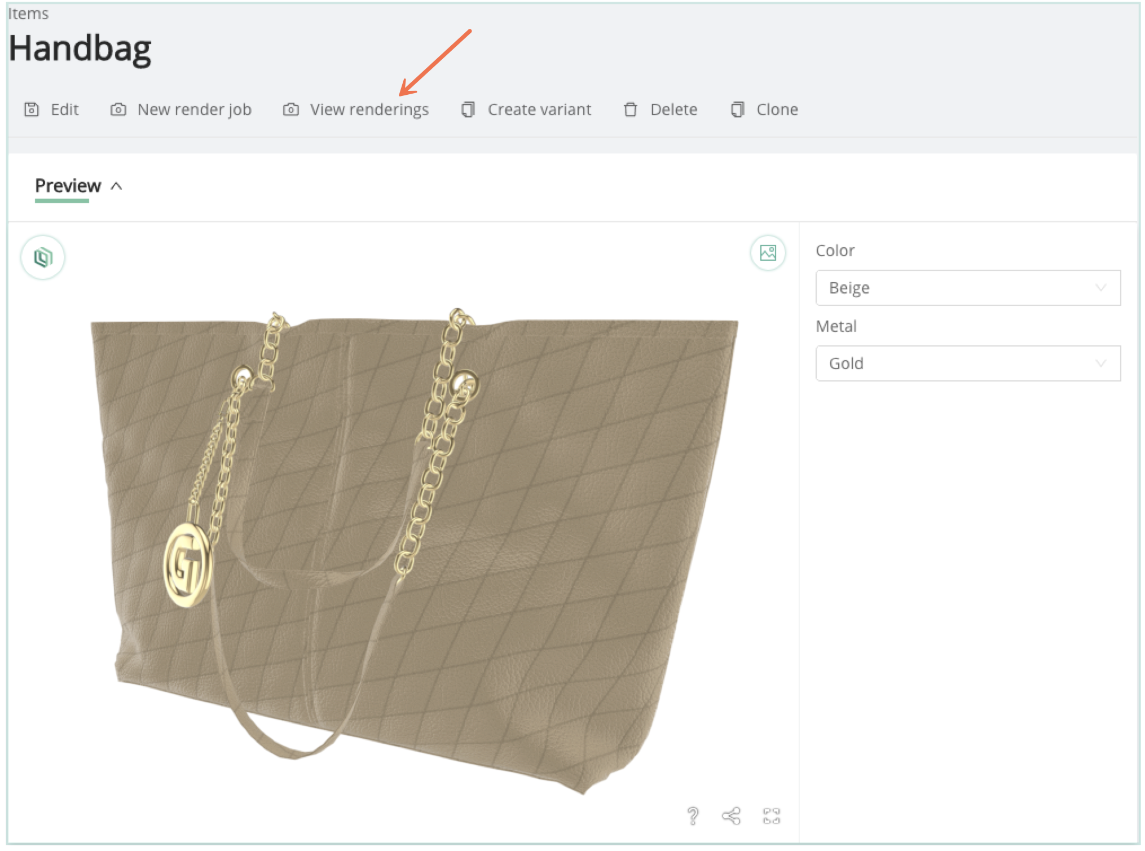Click the green 3D cube logo button
This screenshot has height=851, width=1145.
click(43, 257)
